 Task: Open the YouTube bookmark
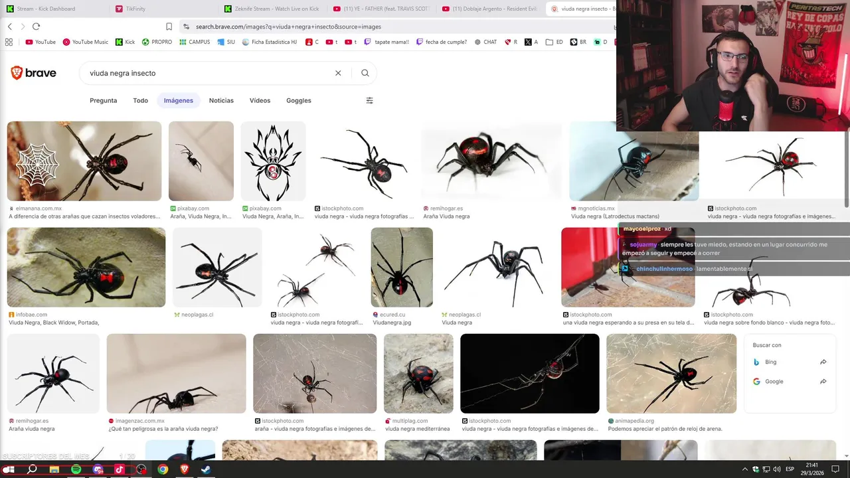pos(41,42)
